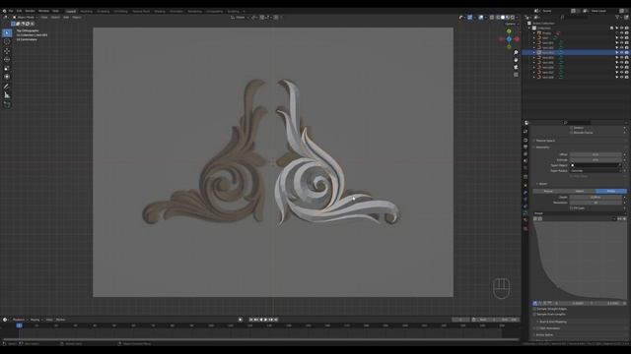Toggle Bounds Clamp checkbox
Viewport: 631px width, 354px height.
click(x=572, y=133)
